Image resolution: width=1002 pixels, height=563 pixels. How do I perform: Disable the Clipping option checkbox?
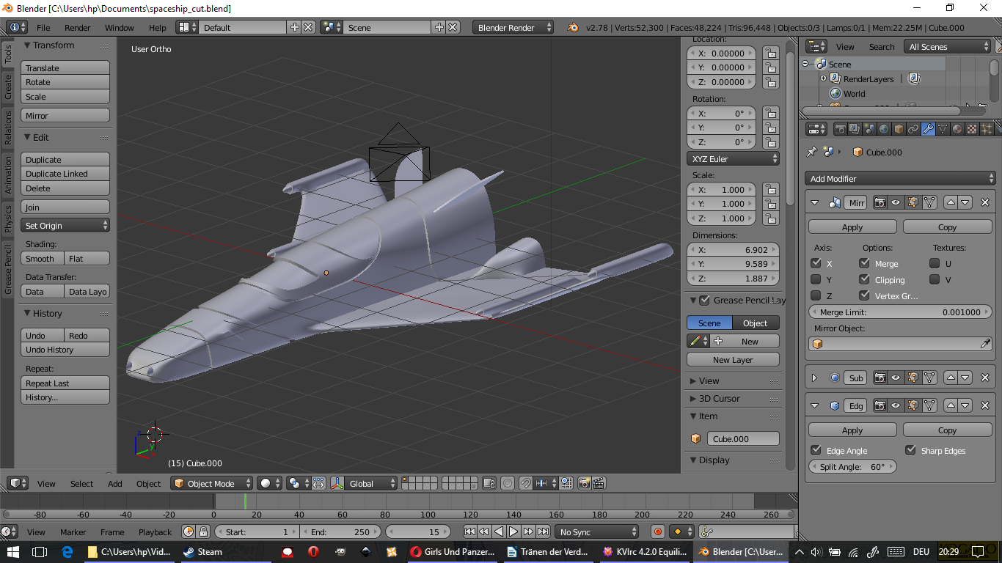[x=864, y=279]
